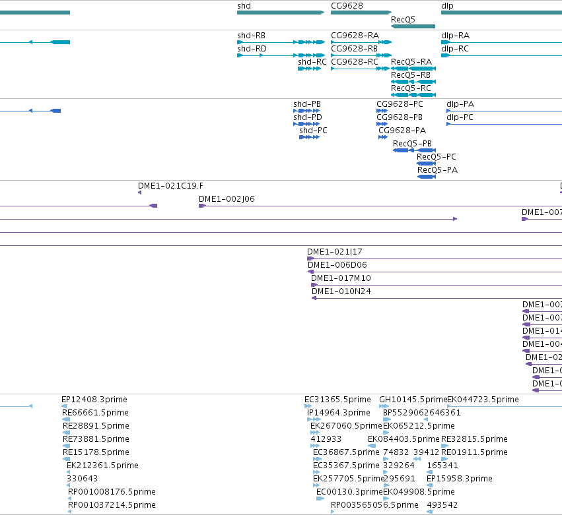562x515 pixels.
Task: Select the dlp-PC protein label
Action: click(x=460, y=117)
